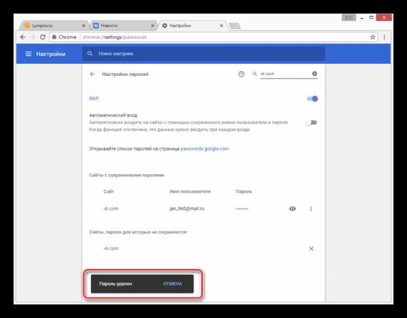This screenshot has width=407, height=318.
Task: Select the Настройки tab
Action: tap(192, 25)
